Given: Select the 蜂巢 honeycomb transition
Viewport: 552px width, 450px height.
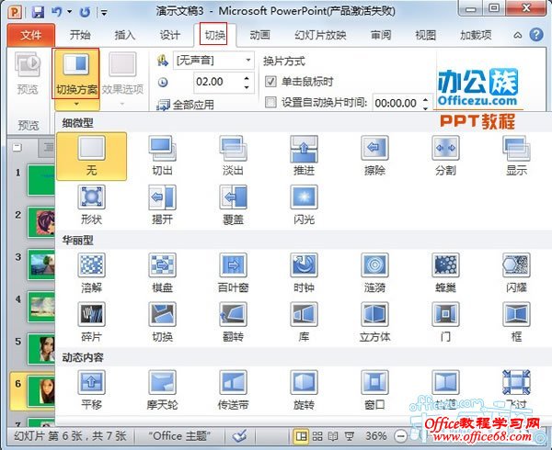Looking at the screenshot, I should (445, 274).
